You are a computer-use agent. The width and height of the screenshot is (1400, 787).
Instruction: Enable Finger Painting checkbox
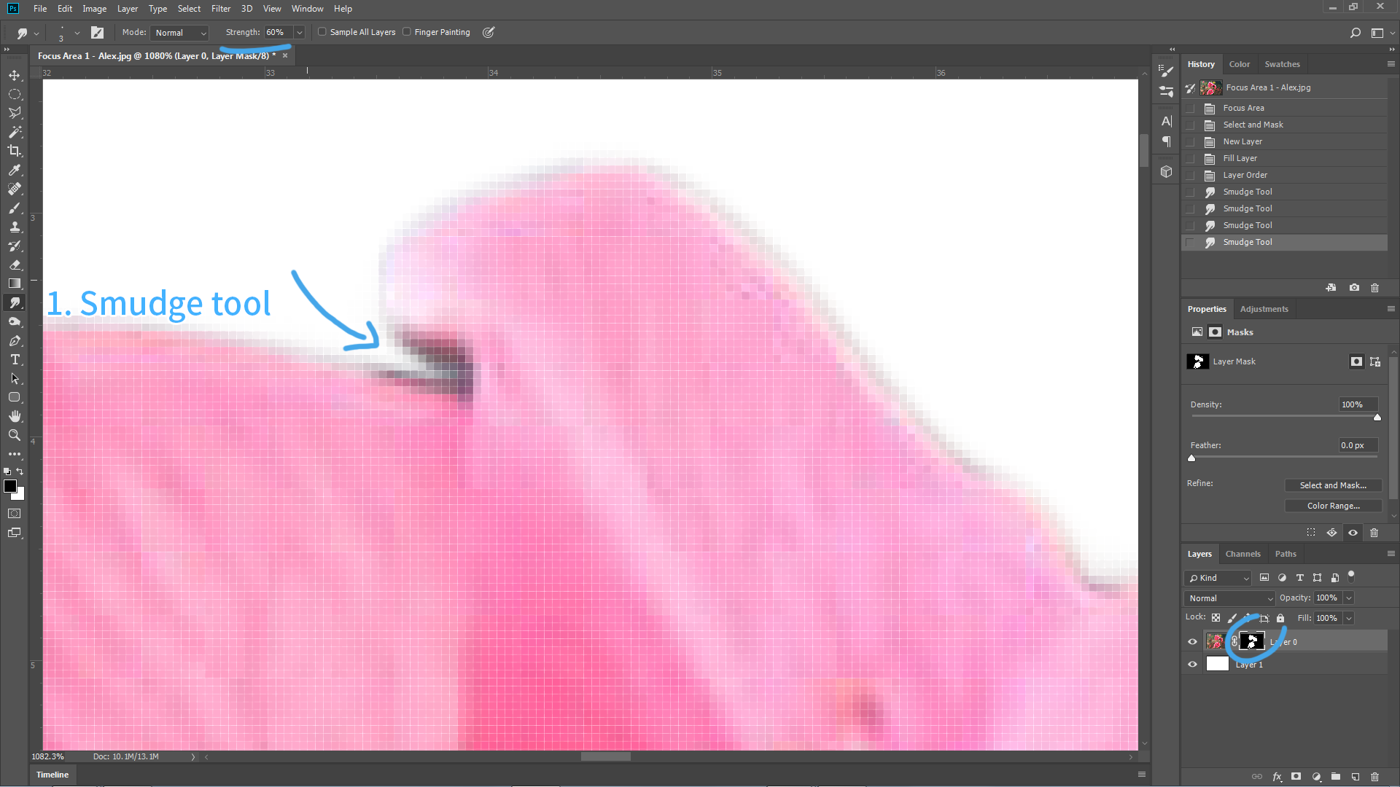click(x=407, y=32)
